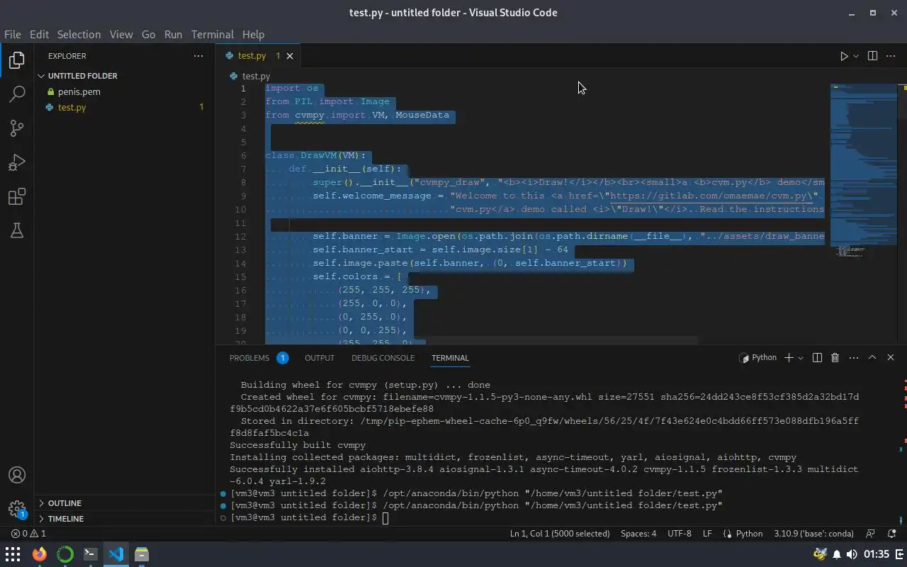Open the Go menu
Screen dimensions: 907x567
(x=148, y=34)
